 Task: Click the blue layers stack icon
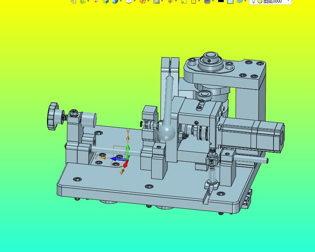(240, 1)
